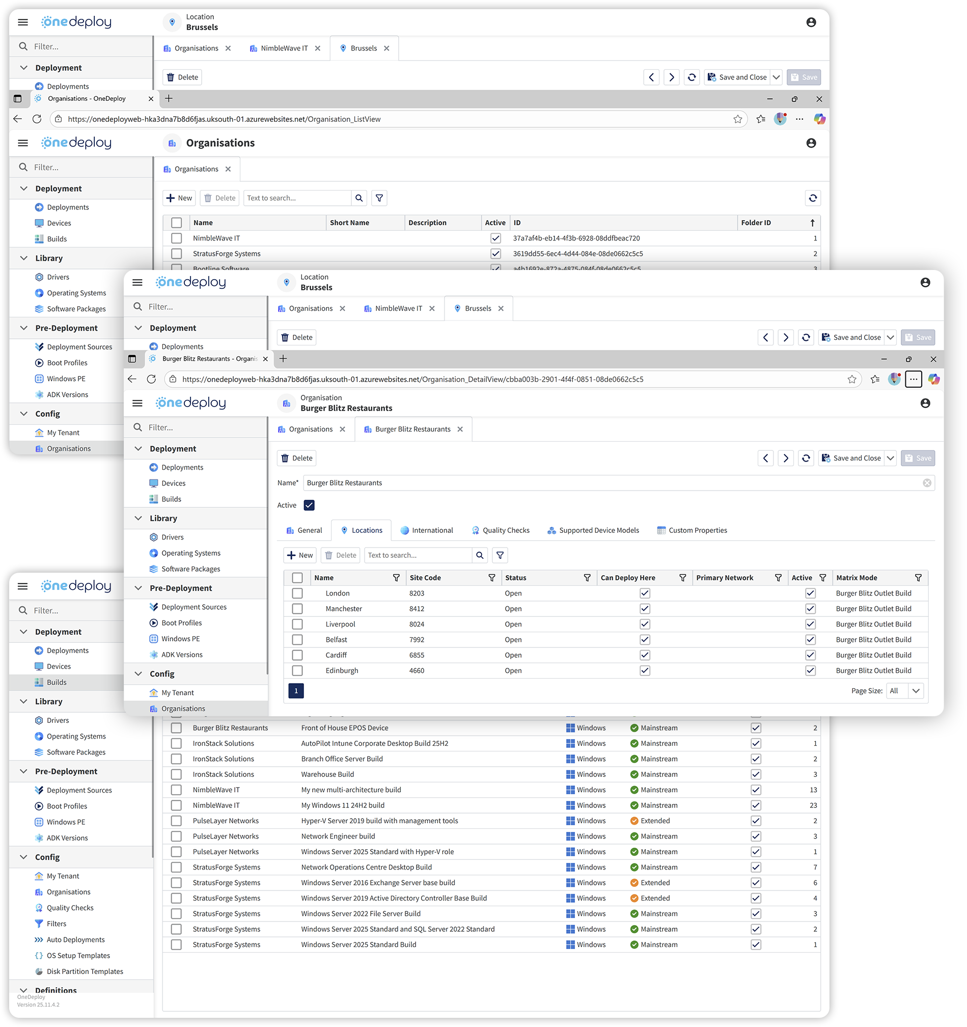Tick the NimbleWave IT organisation row checkbox
Image resolution: width=967 pixels, height=1027 pixels.
(177, 238)
